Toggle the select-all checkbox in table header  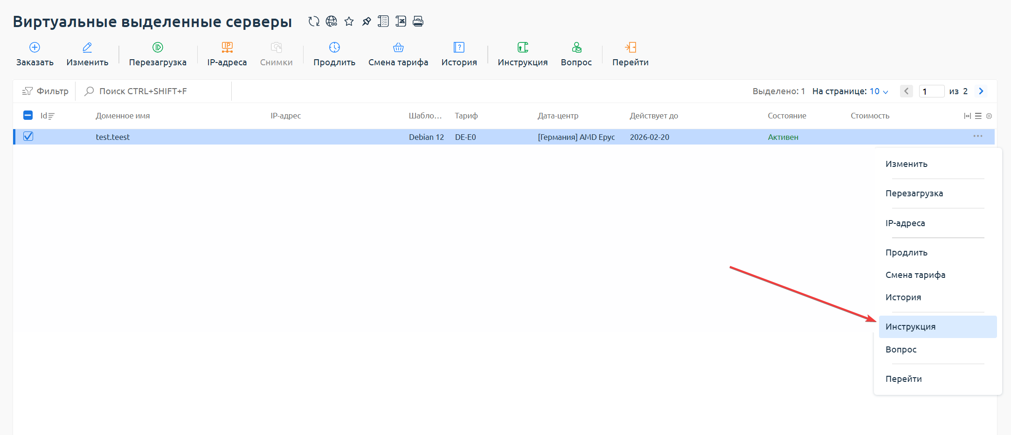pos(28,116)
